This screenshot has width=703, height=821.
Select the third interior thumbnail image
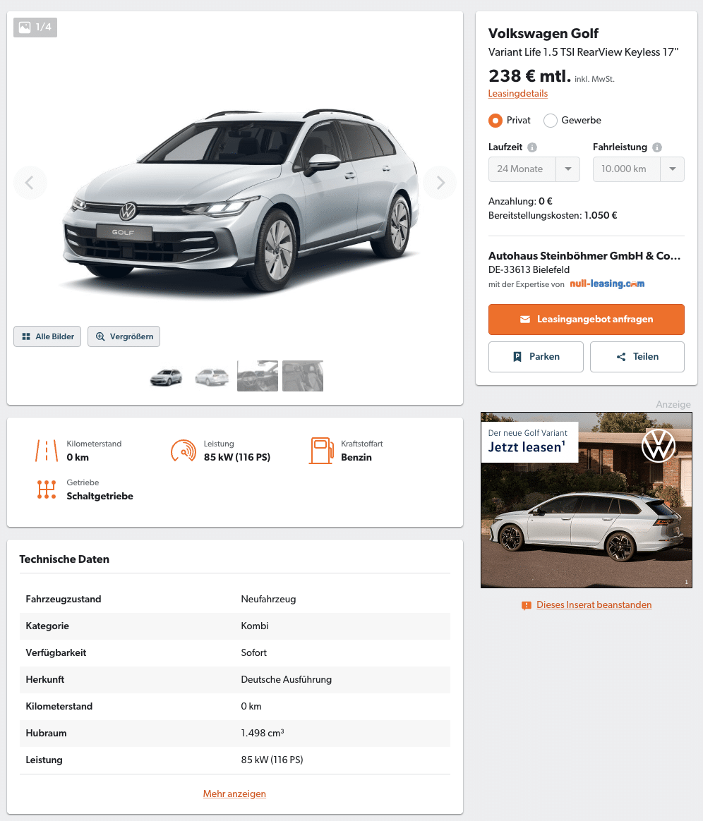click(257, 376)
